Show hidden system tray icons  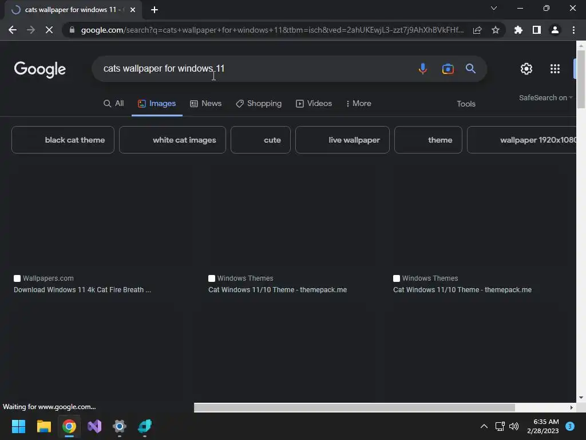[x=484, y=426]
